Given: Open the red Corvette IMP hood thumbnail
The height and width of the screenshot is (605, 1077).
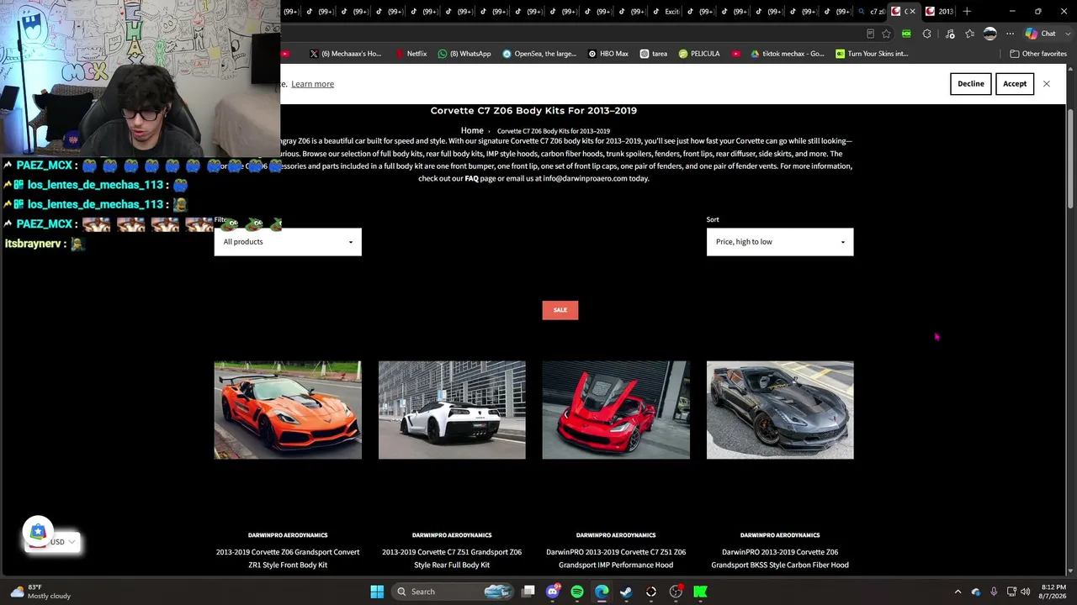Looking at the screenshot, I should (616, 410).
